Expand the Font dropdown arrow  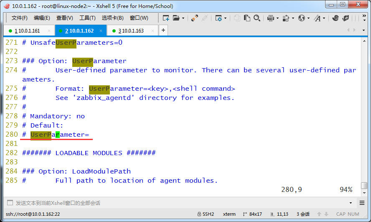pos(324,18)
